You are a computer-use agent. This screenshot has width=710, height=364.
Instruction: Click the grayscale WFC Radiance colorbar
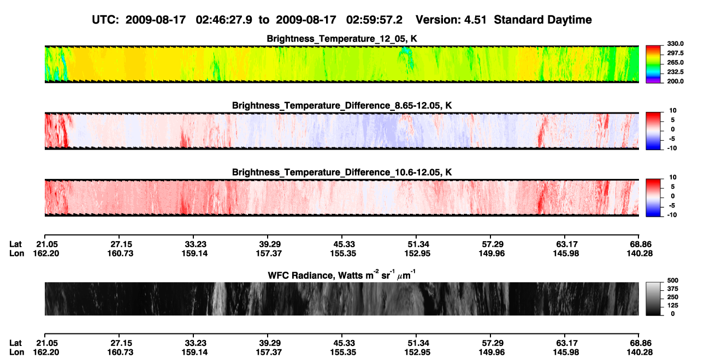coord(653,299)
